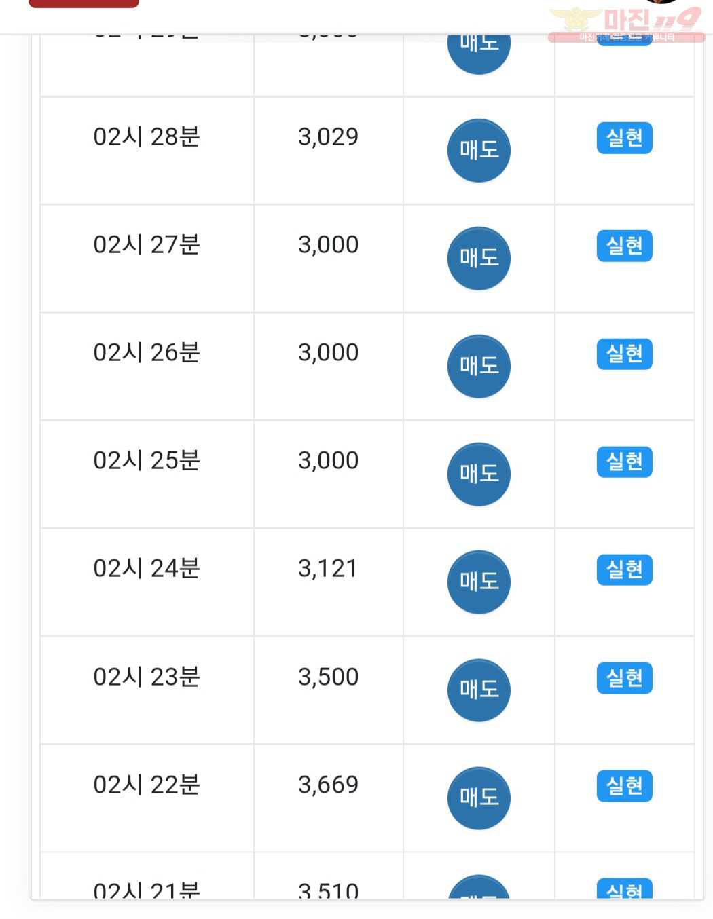Click the 매도 circle for 02시 24분

(479, 582)
